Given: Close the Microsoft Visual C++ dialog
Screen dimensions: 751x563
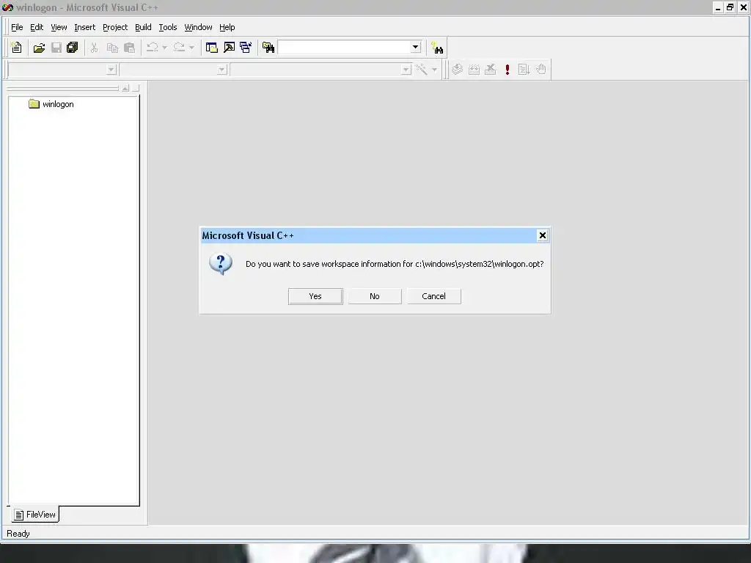Looking at the screenshot, I should (542, 235).
